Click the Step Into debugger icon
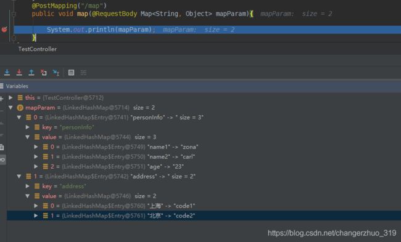This screenshot has width=401, height=242. pyautogui.click(x=7, y=73)
